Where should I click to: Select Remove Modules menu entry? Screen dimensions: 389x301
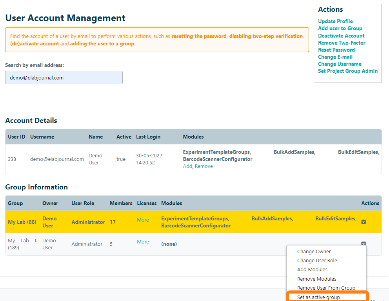point(316,279)
